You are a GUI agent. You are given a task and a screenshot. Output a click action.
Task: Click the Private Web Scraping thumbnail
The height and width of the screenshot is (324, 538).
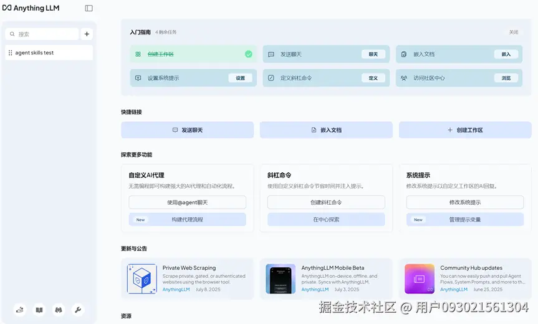click(142, 278)
